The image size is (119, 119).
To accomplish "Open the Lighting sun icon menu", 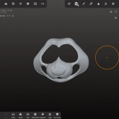I will (21, 4).
